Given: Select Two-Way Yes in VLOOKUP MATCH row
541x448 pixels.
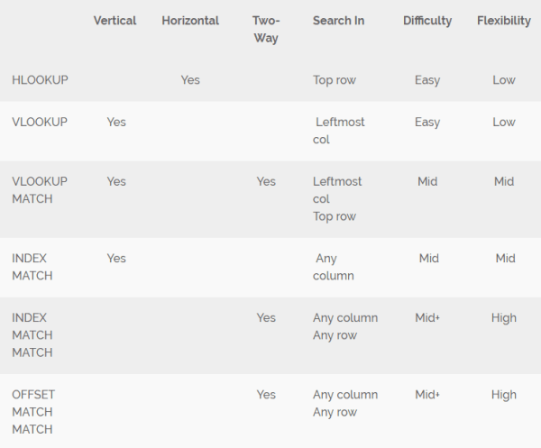Looking at the screenshot, I should coord(266,181).
